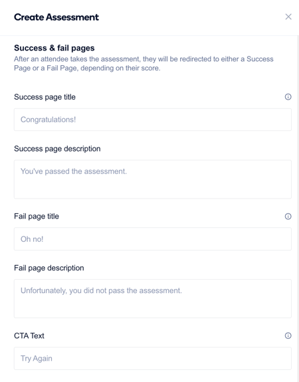Screen dimensions: 299x382
Task: Focus the Success page title input field
Action: (153, 120)
